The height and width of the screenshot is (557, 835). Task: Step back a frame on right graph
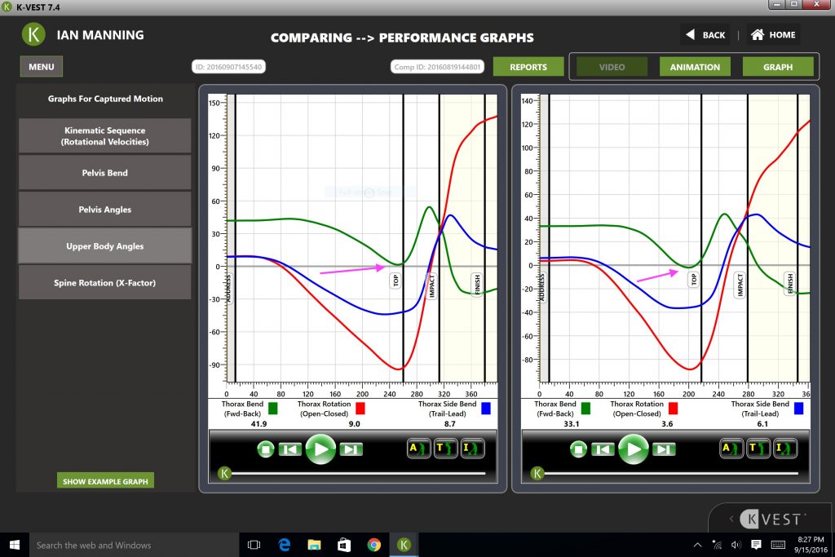click(x=603, y=449)
